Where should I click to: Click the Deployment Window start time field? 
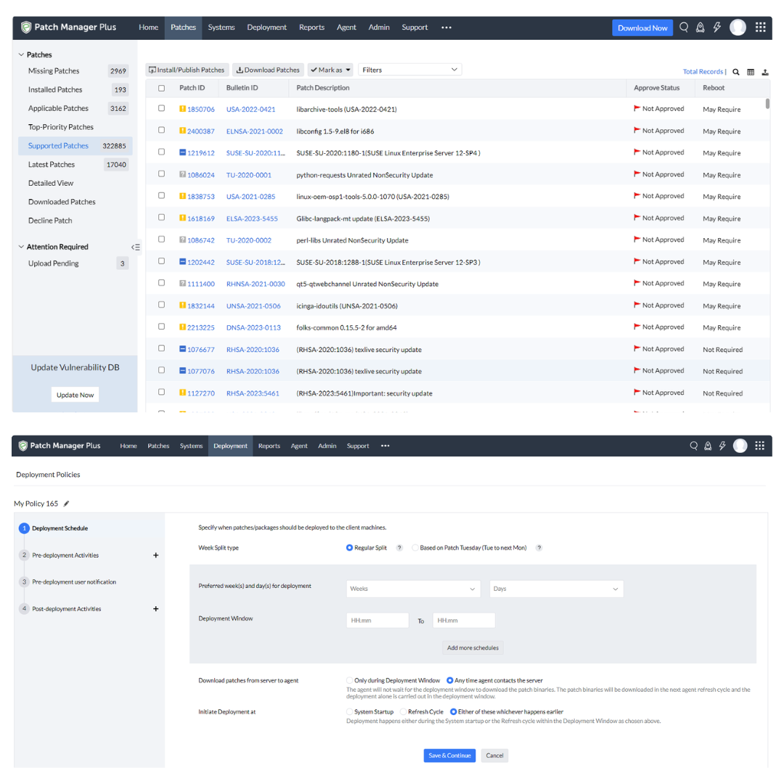coord(377,621)
